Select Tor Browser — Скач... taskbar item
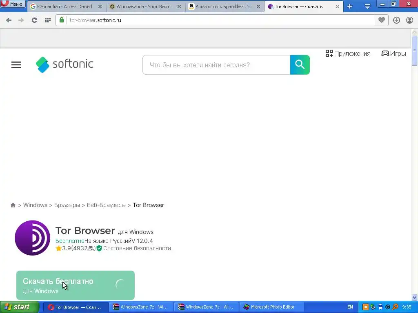The image size is (418, 313). click(x=76, y=307)
